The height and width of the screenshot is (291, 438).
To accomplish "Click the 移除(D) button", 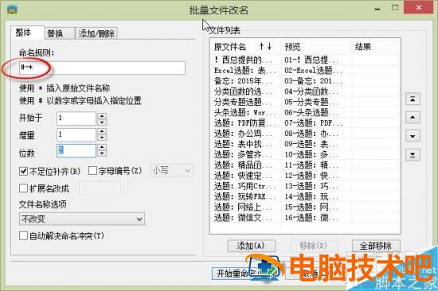I will 314,246.
